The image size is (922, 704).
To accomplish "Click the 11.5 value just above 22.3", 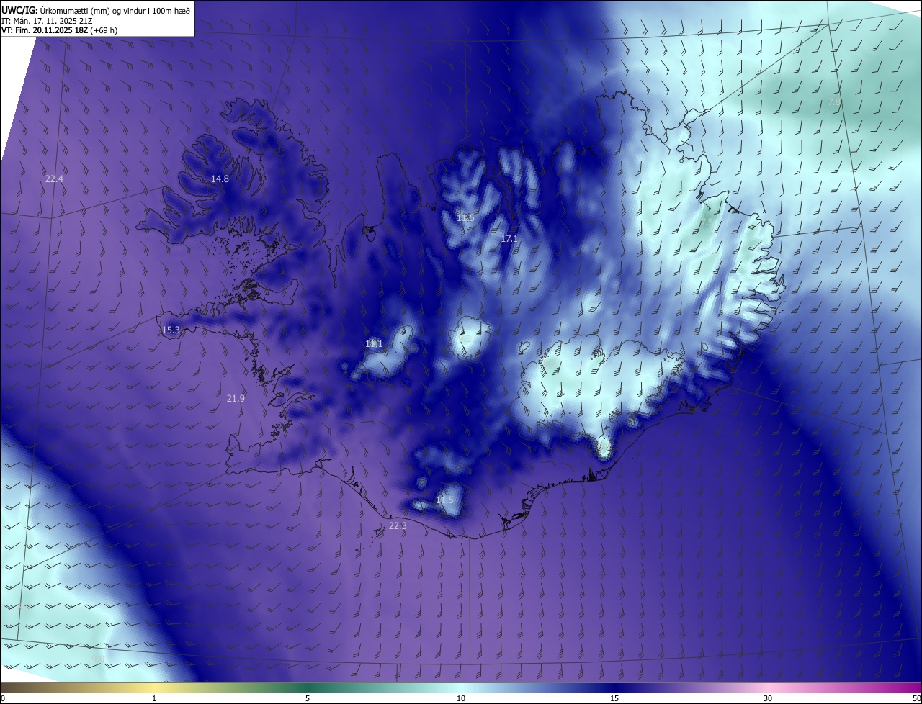I will coord(445,500).
